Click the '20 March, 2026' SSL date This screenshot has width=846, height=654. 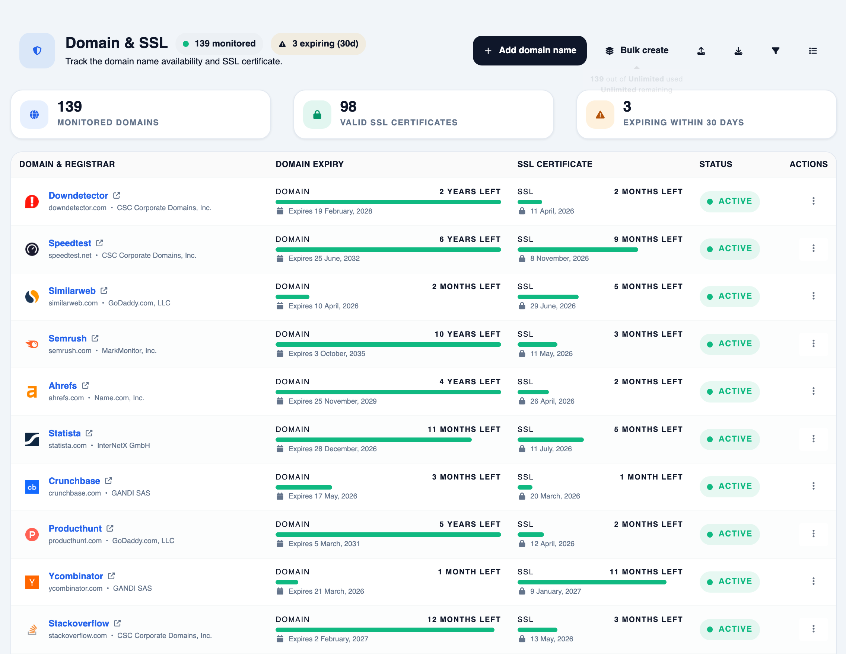click(555, 496)
